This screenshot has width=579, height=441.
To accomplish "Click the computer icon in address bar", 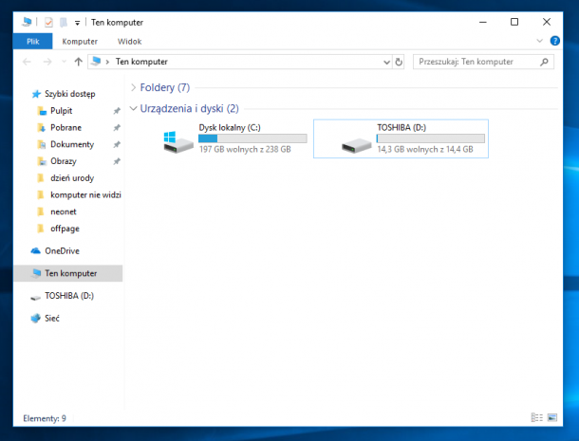I will (x=96, y=62).
